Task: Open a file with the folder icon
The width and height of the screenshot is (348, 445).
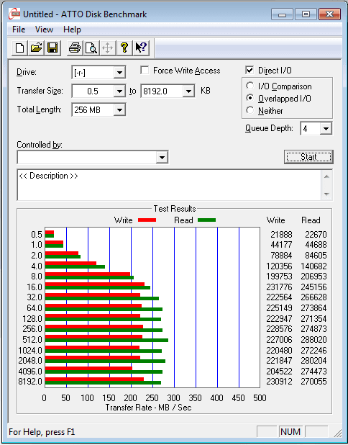Action: pyautogui.click(x=36, y=48)
